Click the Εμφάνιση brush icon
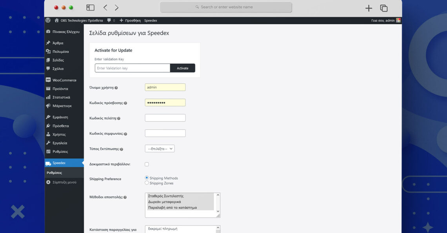 [x=48, y=117]
